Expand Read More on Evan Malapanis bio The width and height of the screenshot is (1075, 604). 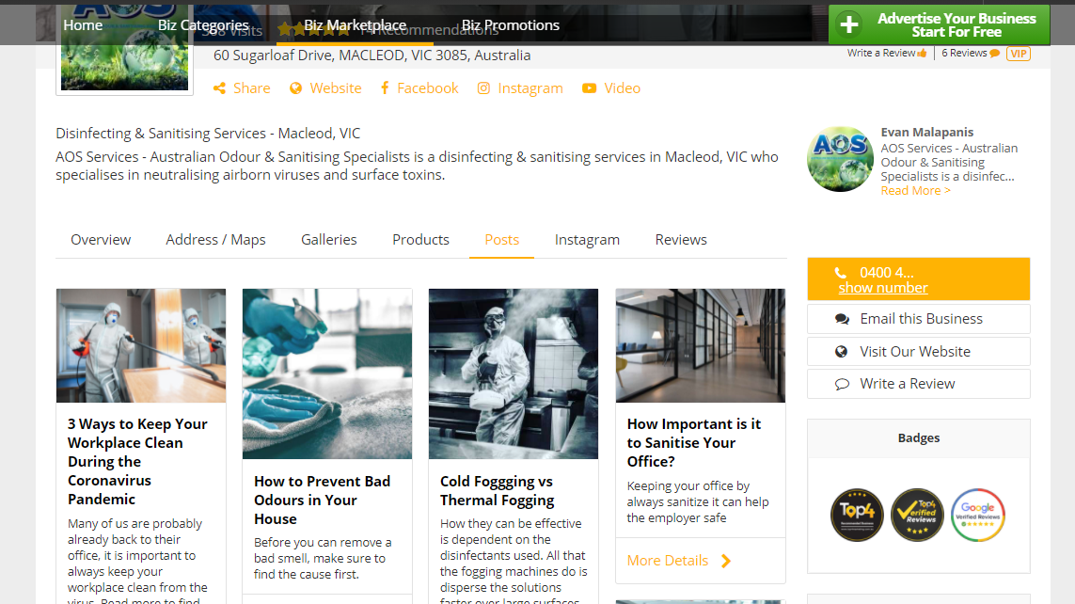point(915,191)
